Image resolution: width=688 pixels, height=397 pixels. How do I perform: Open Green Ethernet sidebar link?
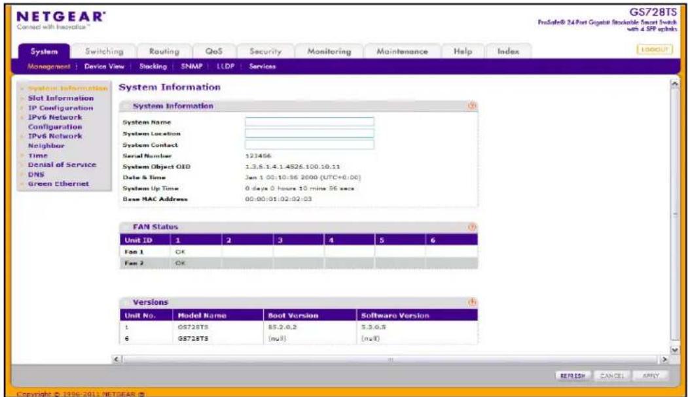coord(58,184)
